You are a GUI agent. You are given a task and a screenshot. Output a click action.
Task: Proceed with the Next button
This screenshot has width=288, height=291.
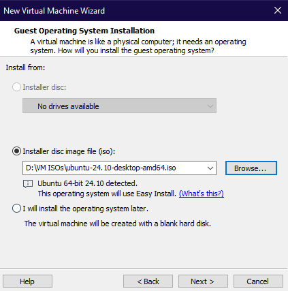203,281
